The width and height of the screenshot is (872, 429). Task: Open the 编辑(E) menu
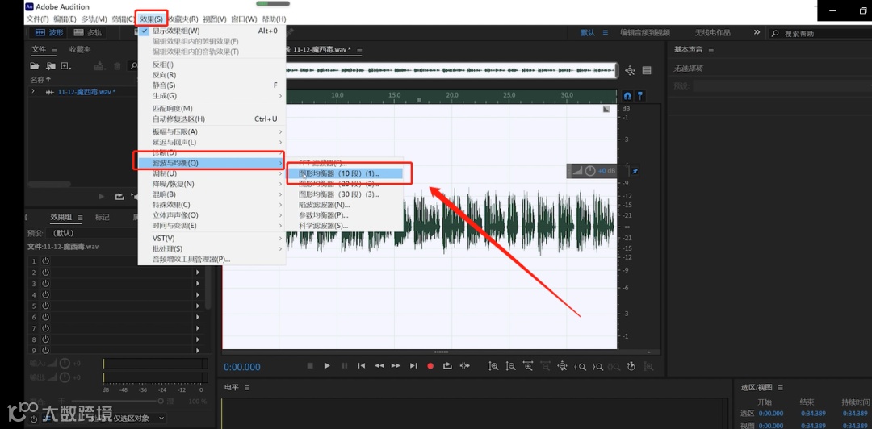click(65, 19)
